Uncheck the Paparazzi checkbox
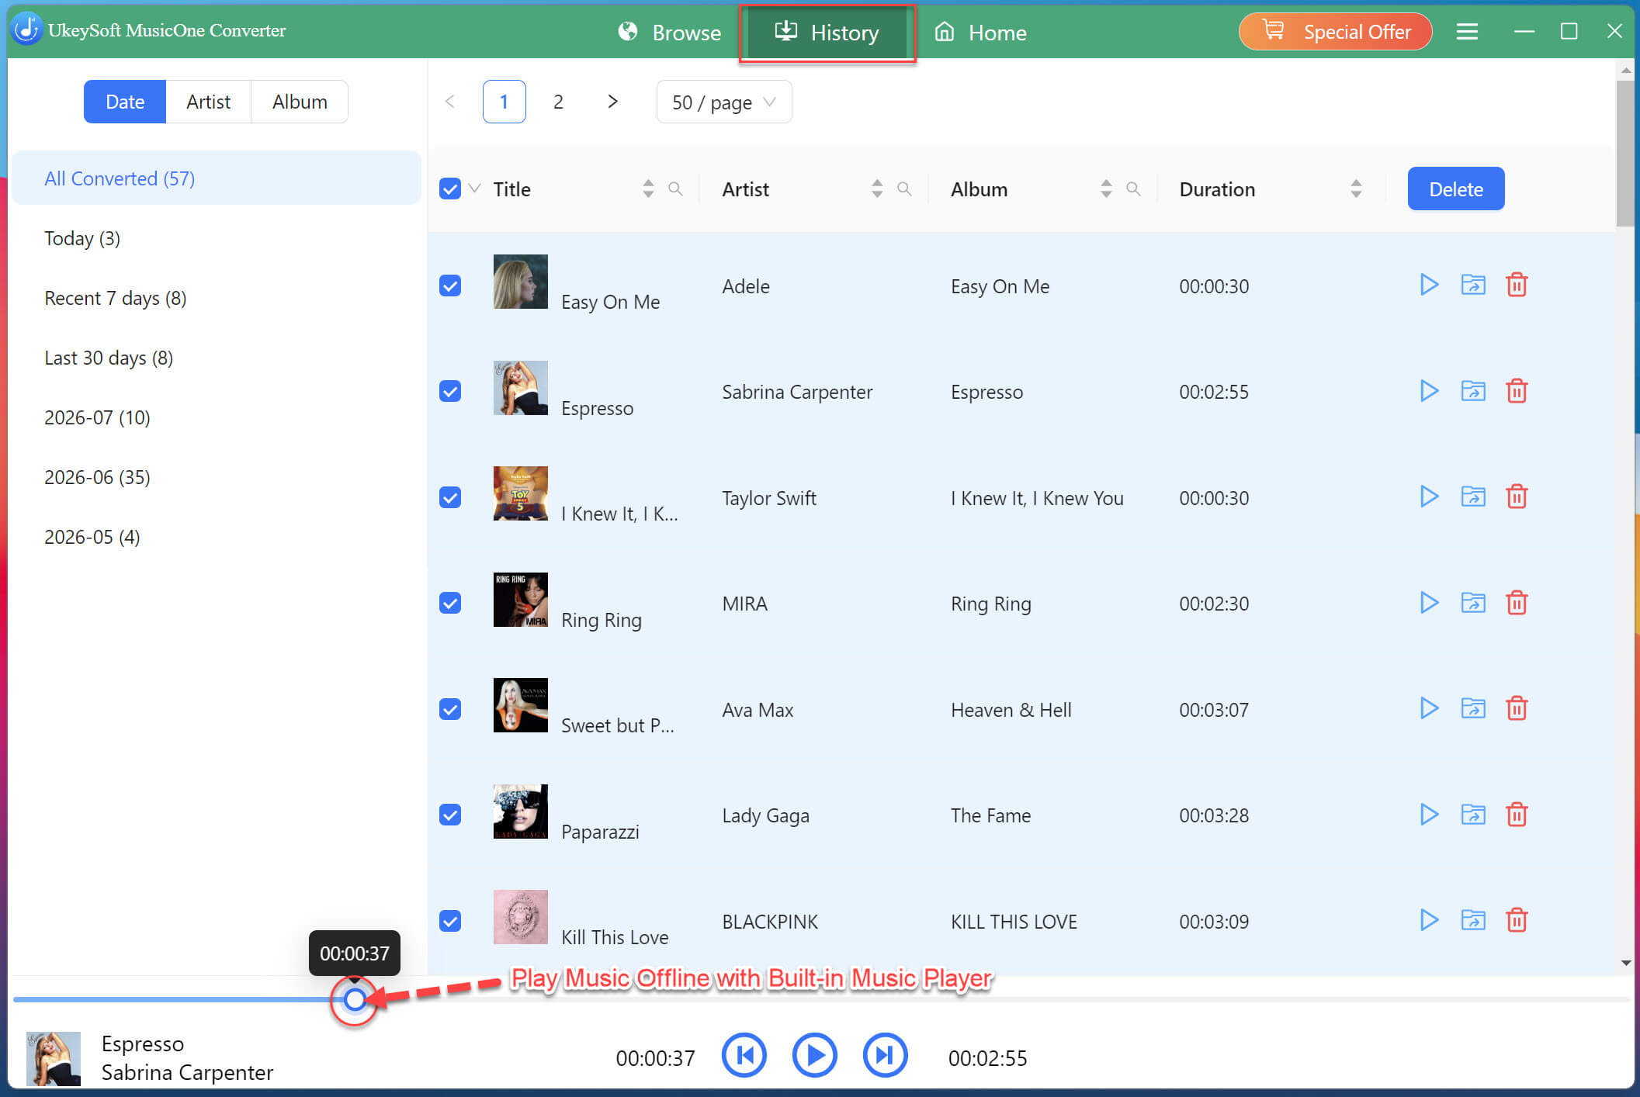The image size is (1640, 1097). click(450, 815)
